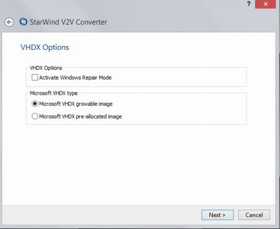280x229 pixels.
Task: Go back using the back arrow
Action: coord(9,22)
